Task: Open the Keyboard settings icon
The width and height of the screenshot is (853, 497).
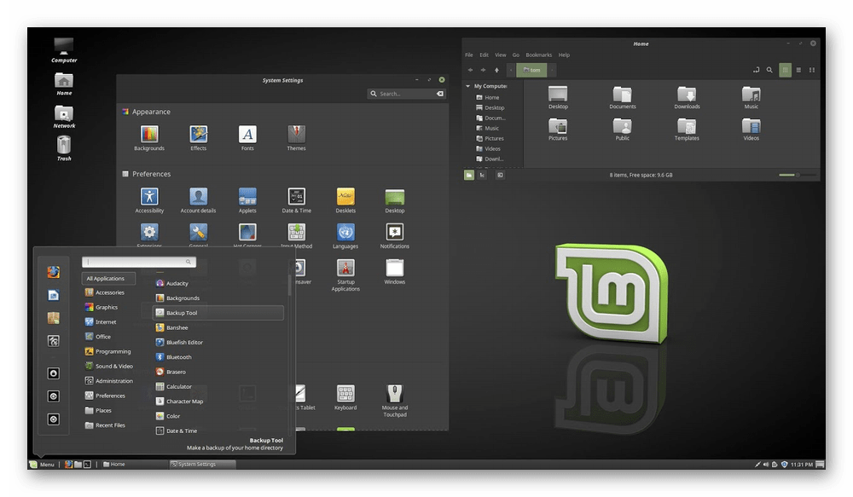Action: [345, 397]
